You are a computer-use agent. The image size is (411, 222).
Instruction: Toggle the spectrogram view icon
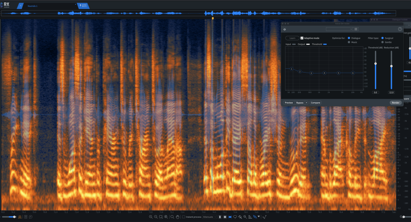(20, 217)
